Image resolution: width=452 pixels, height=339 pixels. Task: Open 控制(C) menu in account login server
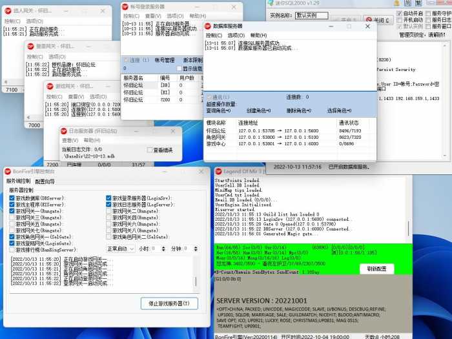point(131,16)
